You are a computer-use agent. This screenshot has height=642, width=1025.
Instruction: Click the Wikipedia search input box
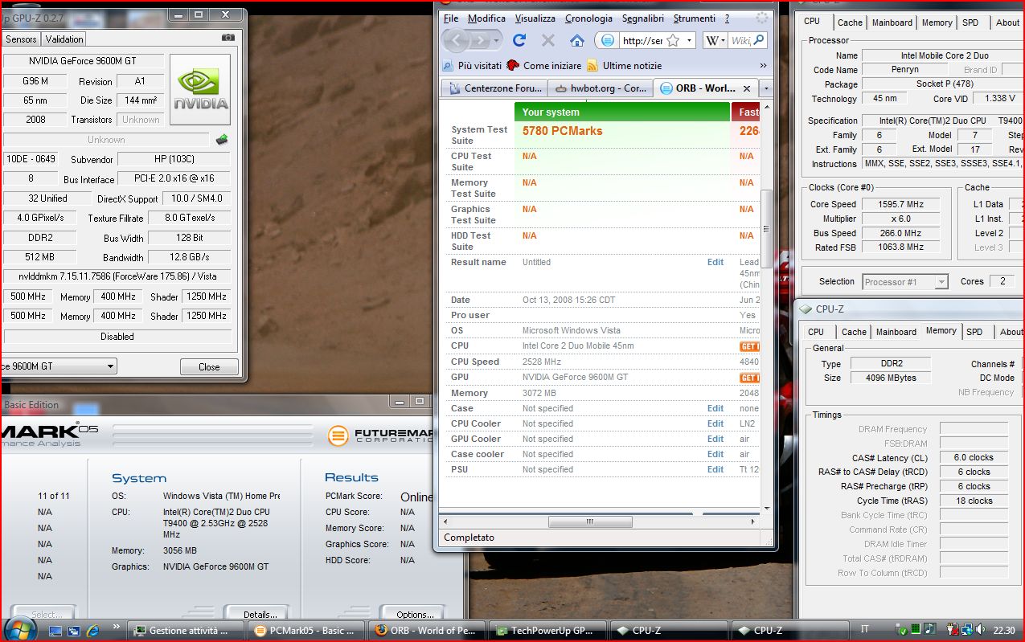click(740, 40)
